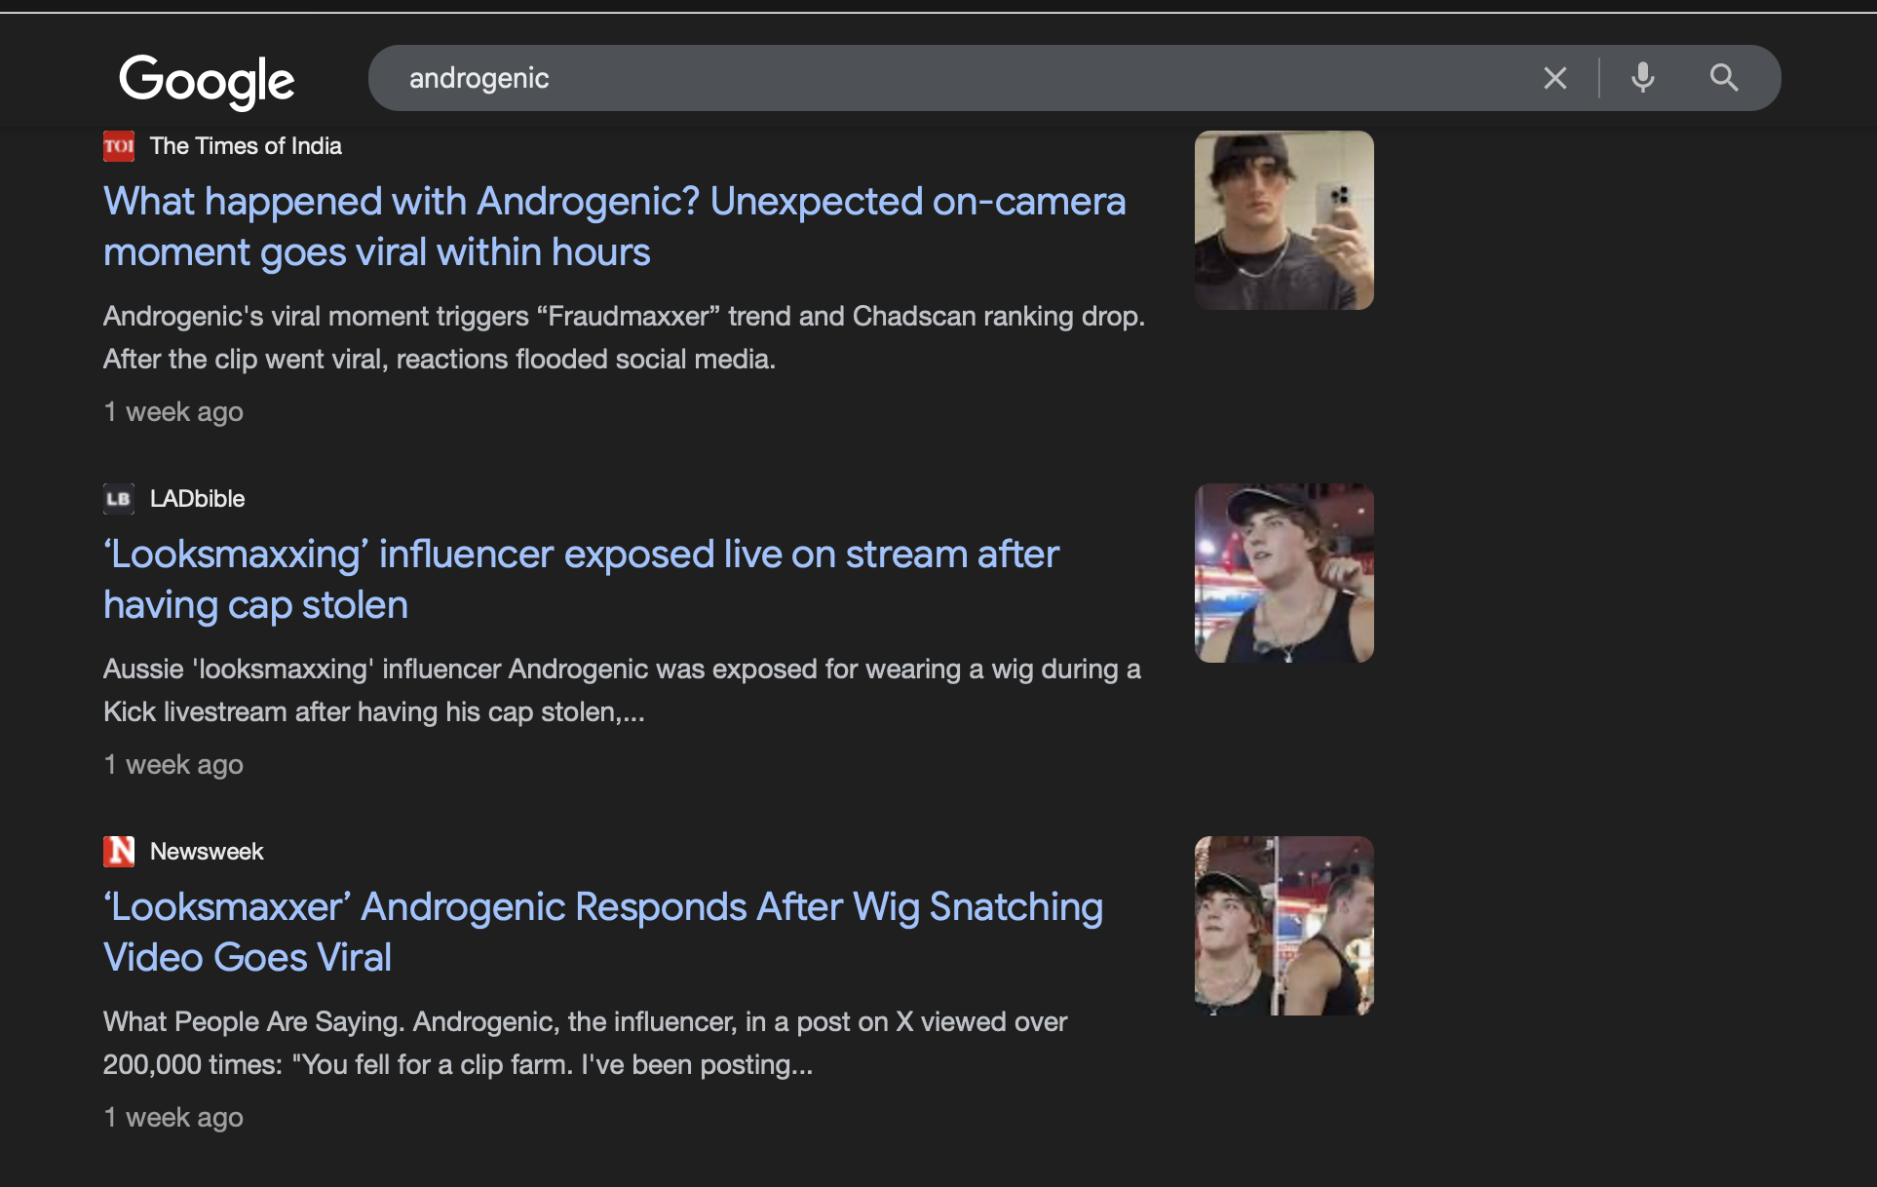Viewport: 1877px width, 1187px height.
Task: Open the LADbible article thumbnail image
Action: 1284,573
